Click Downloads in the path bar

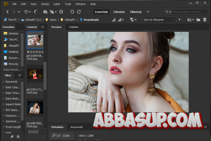pos(91,20)
